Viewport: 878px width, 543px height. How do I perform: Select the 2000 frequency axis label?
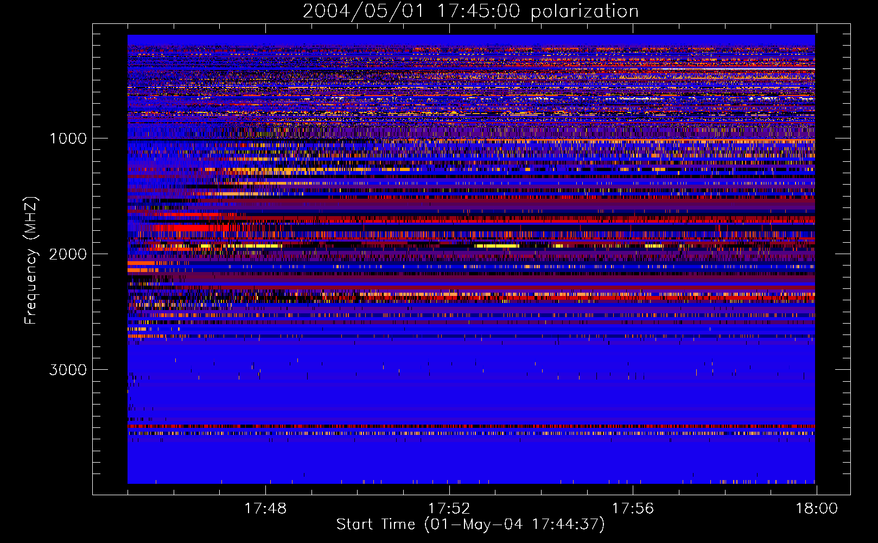pyautogui.click(x=68, y=254)
